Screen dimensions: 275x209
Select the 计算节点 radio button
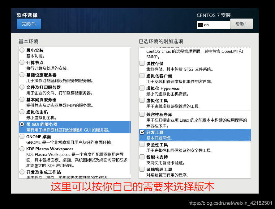point(22,62)
